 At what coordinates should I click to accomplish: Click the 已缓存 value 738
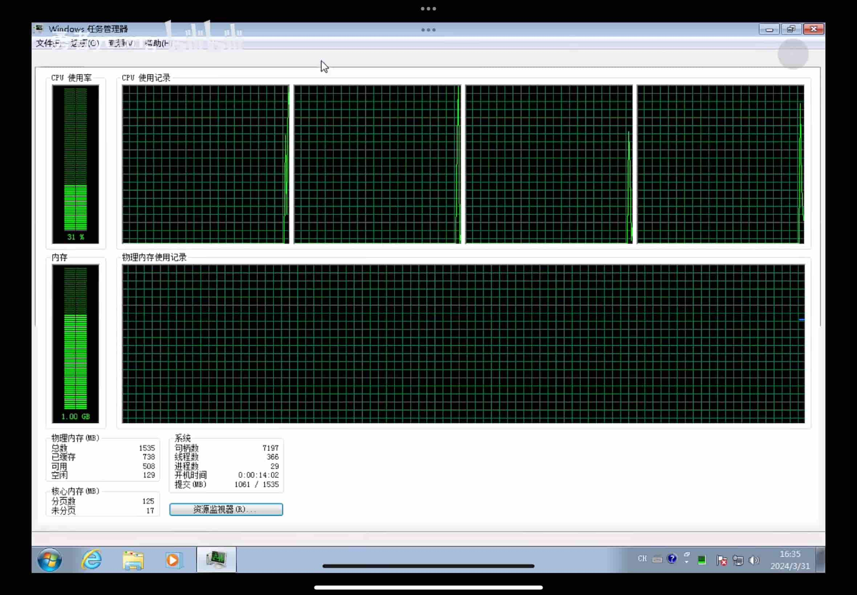pos(149,457)
